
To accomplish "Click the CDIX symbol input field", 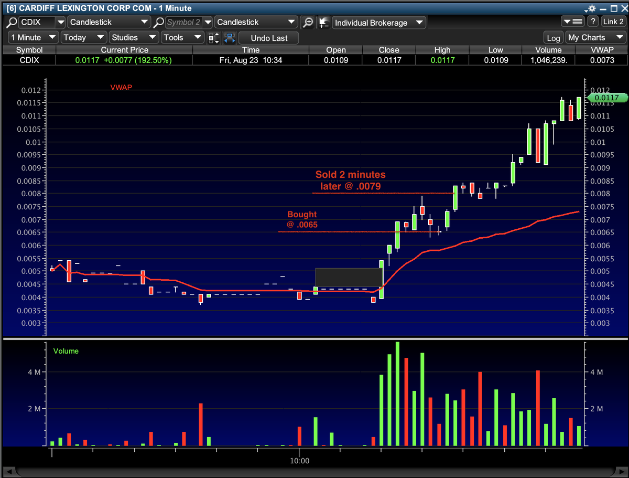I will [36, 23].
